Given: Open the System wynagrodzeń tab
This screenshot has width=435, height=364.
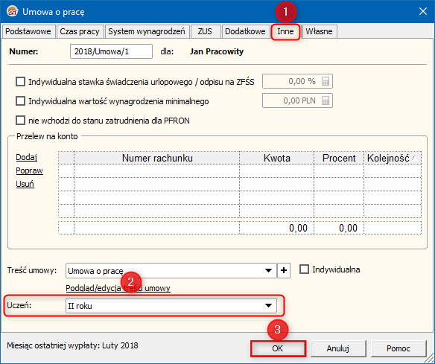Looking at the screenshot, I should tap(147, 31).
